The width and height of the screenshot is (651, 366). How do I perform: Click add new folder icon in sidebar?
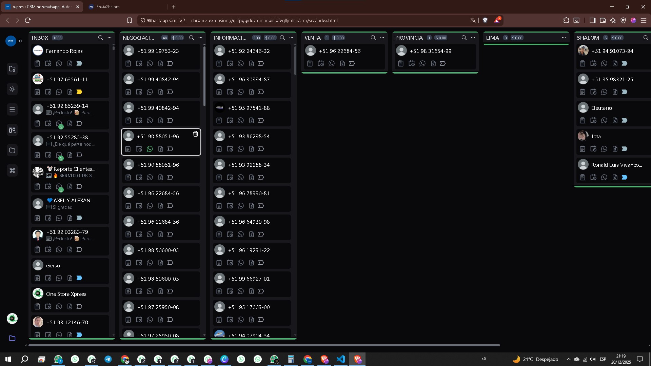12,150
